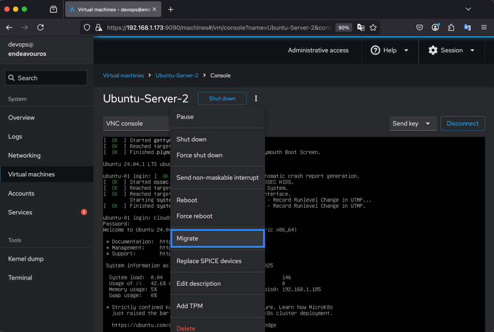The height and width of the screenshot is (332, 494).
Task: Click the translate page icon in address bar
Action: tap(361, 27)
